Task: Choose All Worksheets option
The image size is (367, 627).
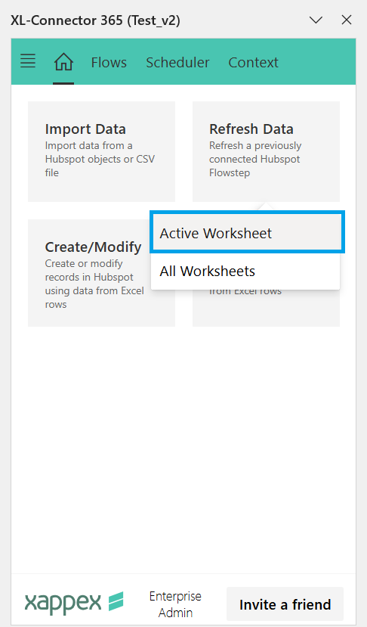Action: [x=246, y=271]
